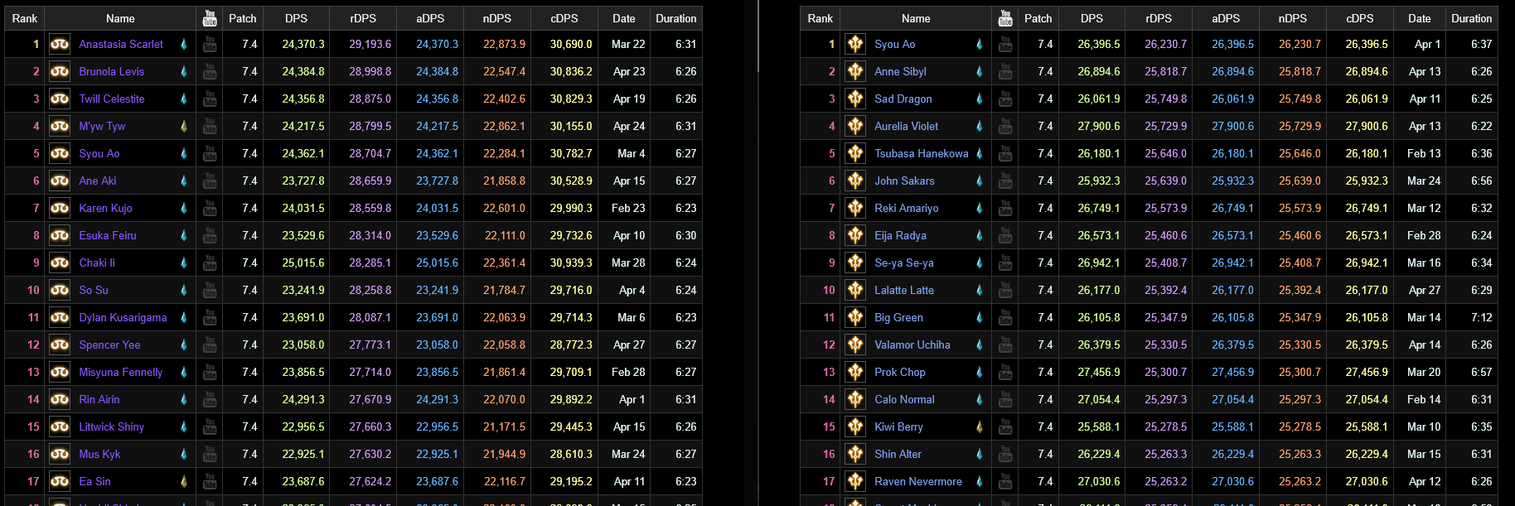Viewport: 1515px width, 506px height.
Task: Click the gold droplet icon in M'yw Tyw's row
Action: (x=184, y=126)
